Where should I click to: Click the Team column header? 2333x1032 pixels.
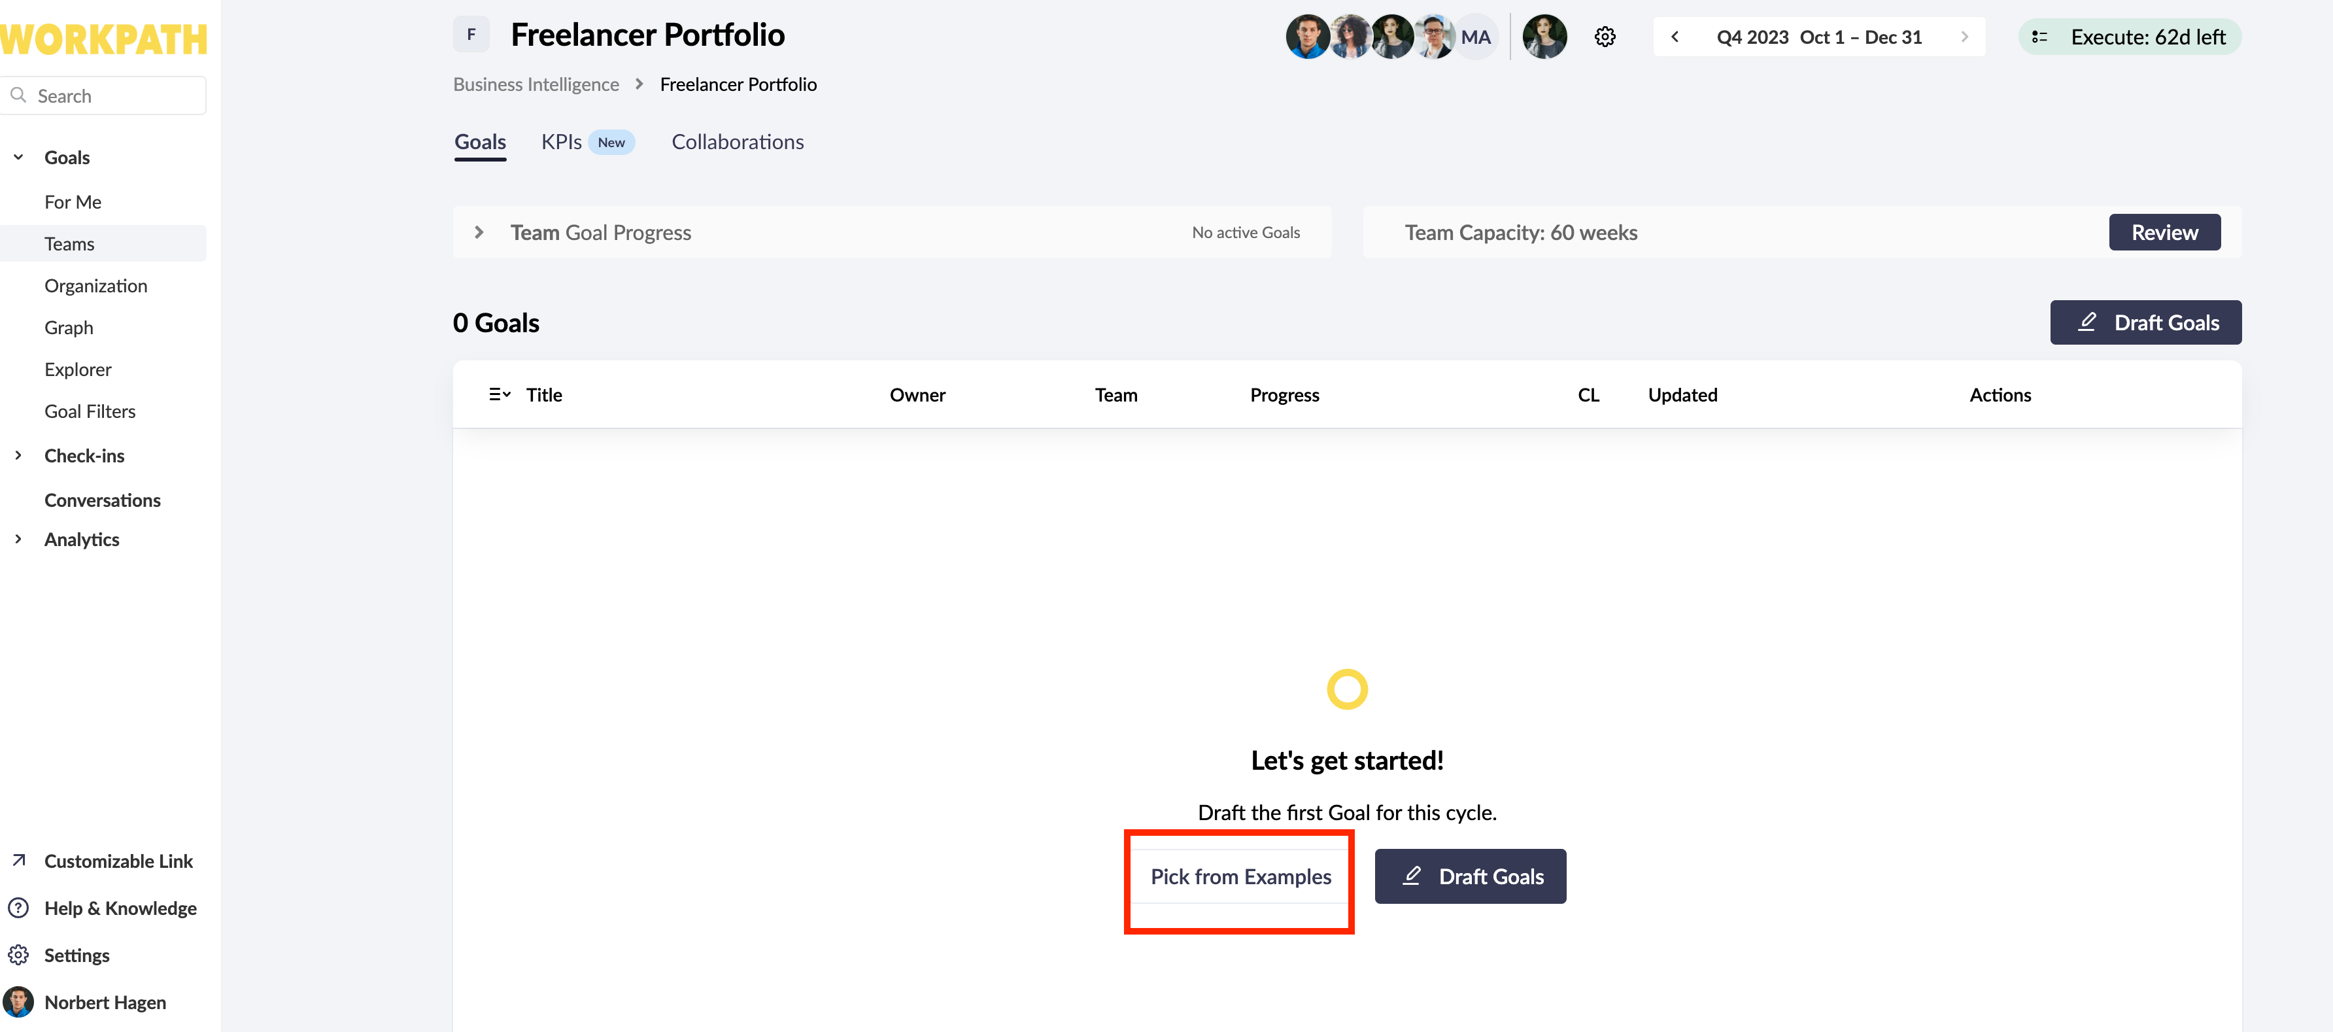point(1115,394)
